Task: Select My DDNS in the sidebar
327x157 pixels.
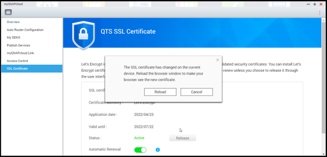Action: (14, 37)
